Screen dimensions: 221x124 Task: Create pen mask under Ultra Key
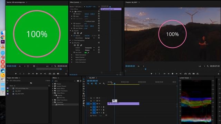81,45
